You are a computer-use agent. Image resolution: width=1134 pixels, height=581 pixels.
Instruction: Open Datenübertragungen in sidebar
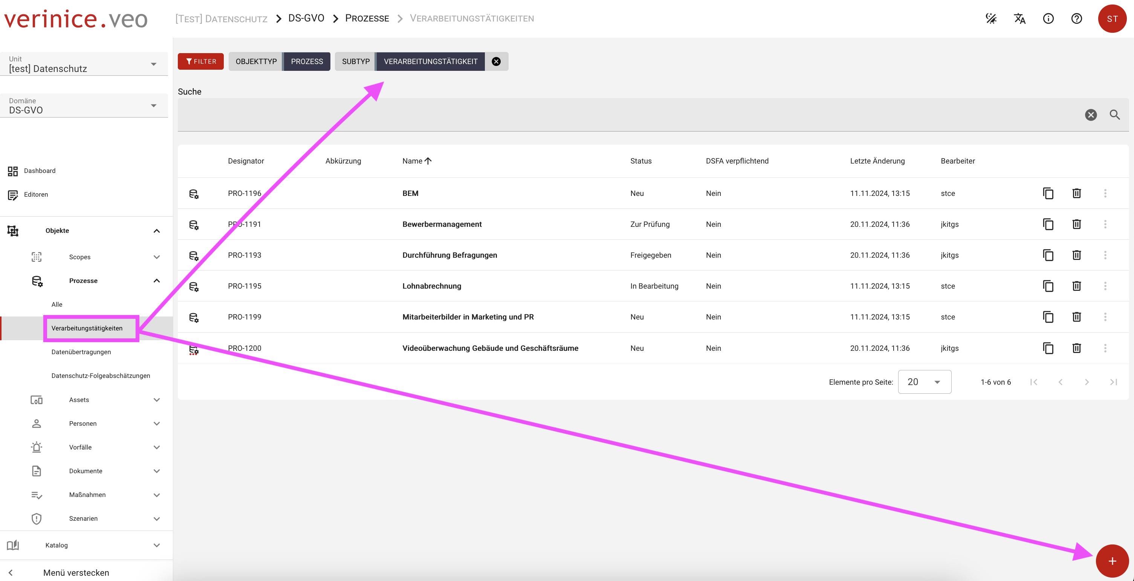[81, 352]
